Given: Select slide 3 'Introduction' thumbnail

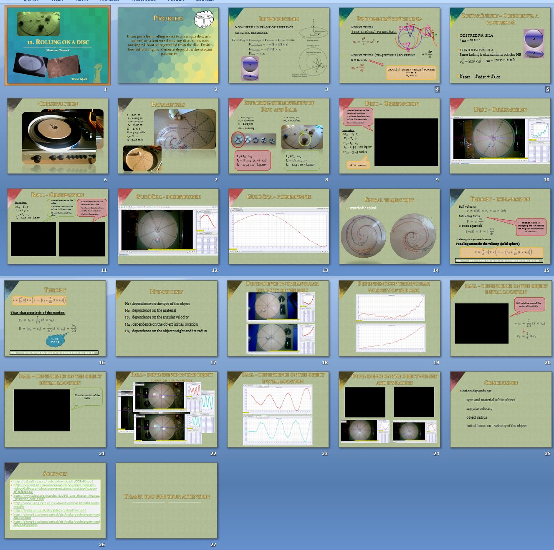Looking at the screenshot, I should pyautogui.click(x=278, y=45).
